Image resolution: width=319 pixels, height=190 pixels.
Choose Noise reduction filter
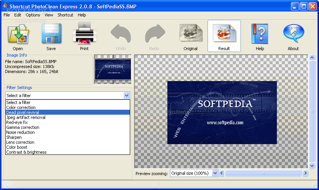(68, 132)
